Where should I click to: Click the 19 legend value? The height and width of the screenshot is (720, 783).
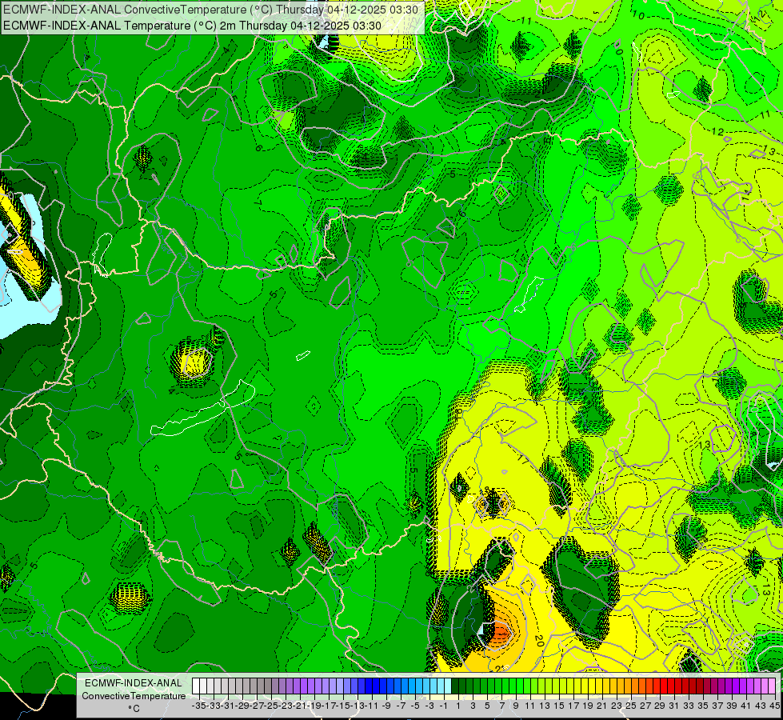click(588, 706)
